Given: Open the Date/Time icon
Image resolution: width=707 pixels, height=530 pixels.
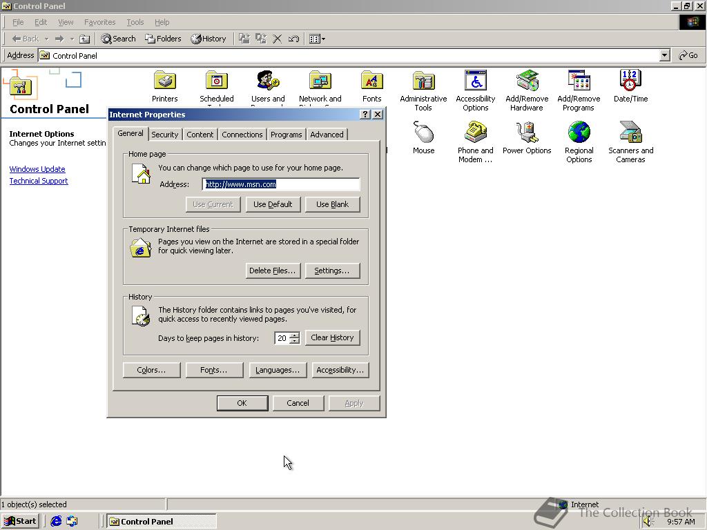Looking at the screenshot, I should click(630, 86).
